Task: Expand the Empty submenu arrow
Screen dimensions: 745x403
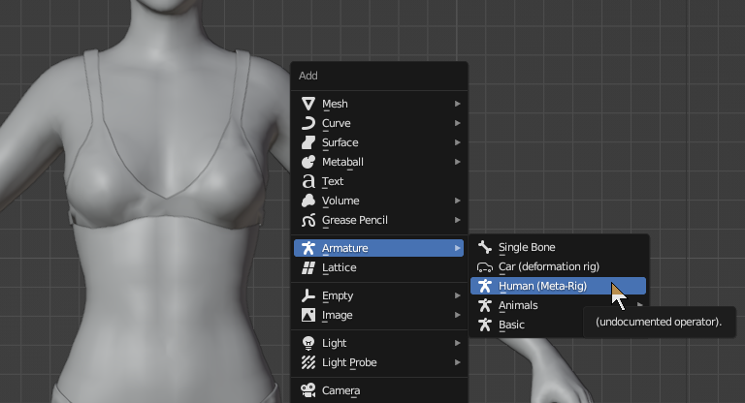Action: [457, 295]
